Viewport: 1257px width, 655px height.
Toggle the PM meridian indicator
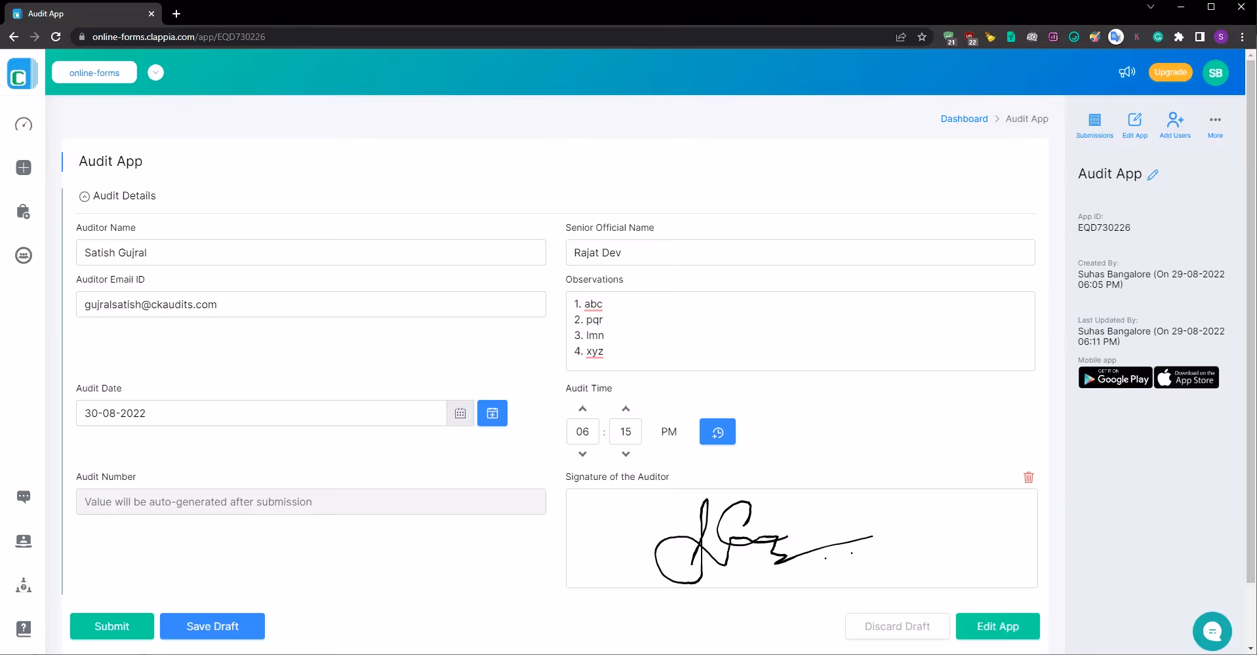click(x=669, y=431)
